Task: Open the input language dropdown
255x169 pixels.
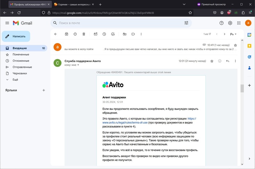Action: pos(233,34)
